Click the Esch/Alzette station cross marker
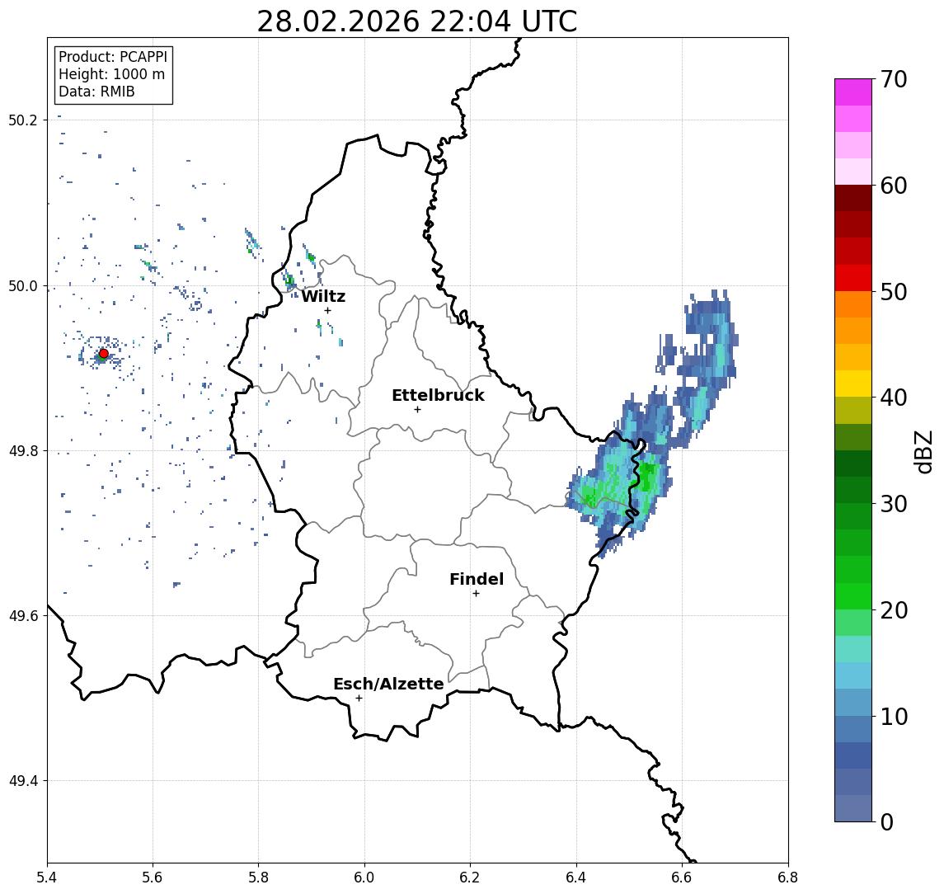 click(x=359, y=699)
